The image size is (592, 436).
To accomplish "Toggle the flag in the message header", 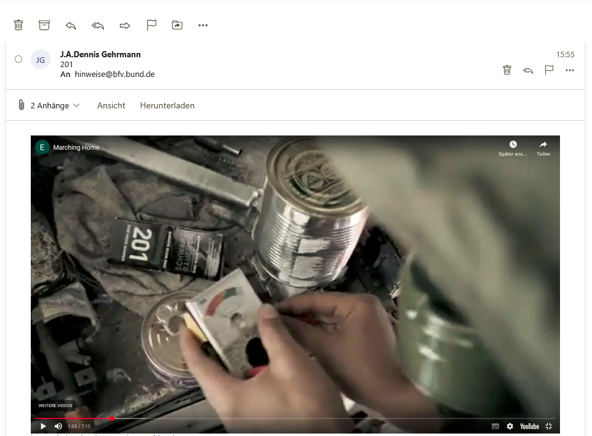I will click(549, 70).
